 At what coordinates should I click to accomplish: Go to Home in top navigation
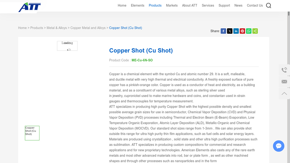(x=122, y=5)
